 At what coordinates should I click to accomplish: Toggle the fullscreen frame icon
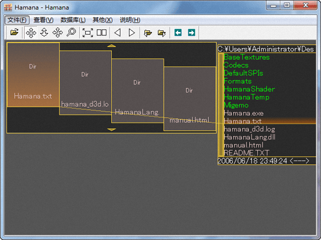tap(88, 33)
